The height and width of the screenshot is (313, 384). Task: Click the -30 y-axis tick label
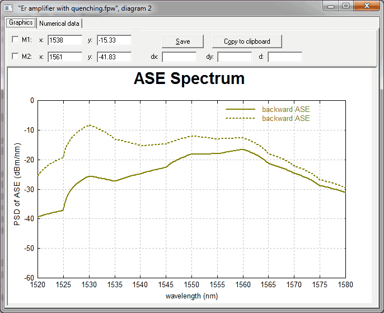(29, 189)
